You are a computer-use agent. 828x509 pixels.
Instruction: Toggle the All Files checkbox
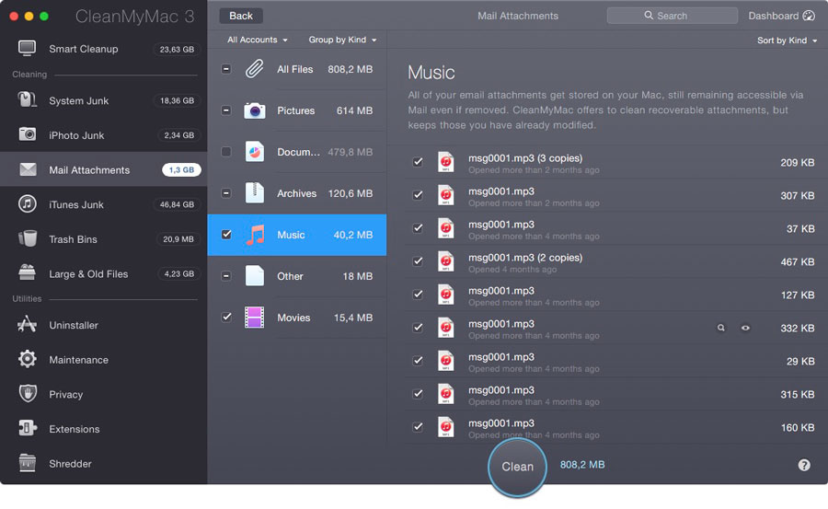click(x=226, y=69)
